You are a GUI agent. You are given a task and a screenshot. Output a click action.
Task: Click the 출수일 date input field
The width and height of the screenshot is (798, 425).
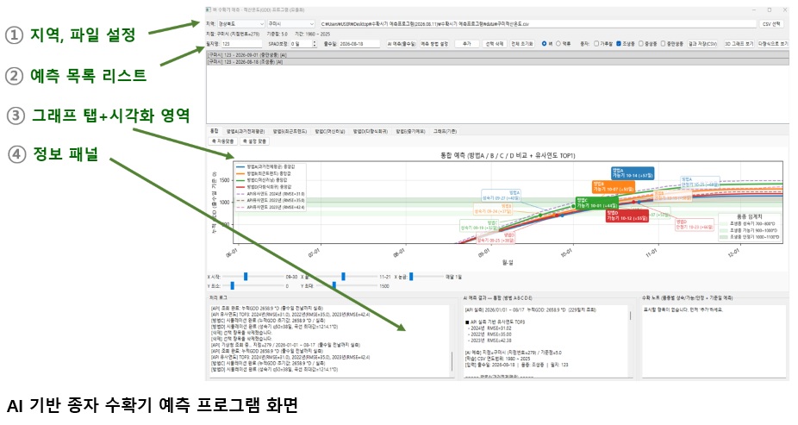[358, 44]
